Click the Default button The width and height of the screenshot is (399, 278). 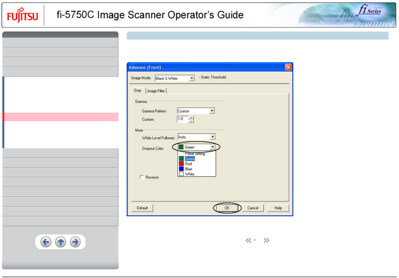click(x=142, y=208)
